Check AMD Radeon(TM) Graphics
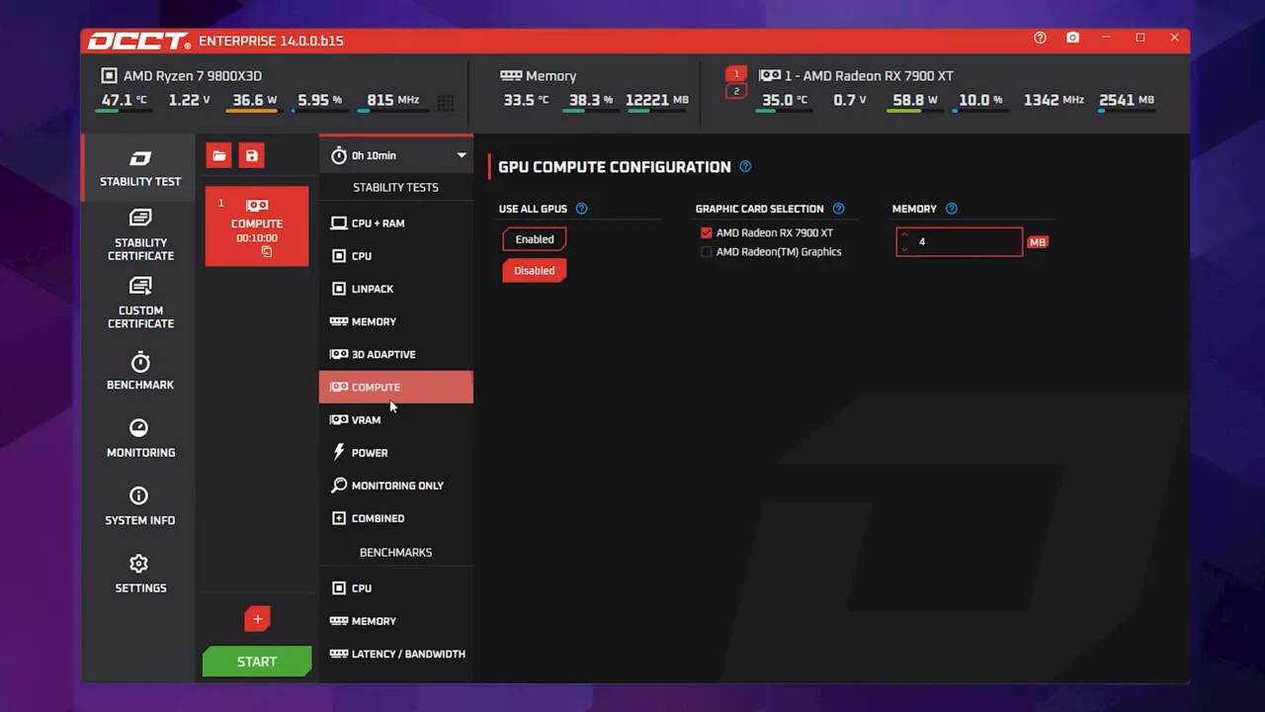The image size is (1265, 712). pyautogui.click(x=706, y=252)
